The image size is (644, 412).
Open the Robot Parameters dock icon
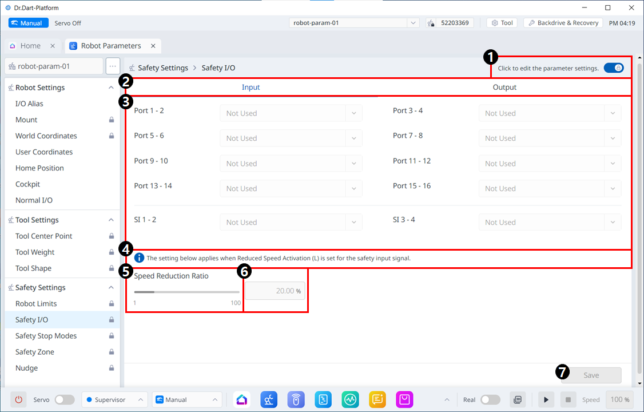(269, 399)
